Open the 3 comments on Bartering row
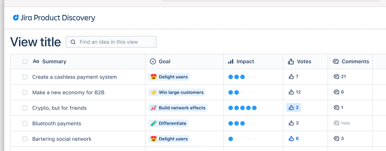 pos(338,138)
